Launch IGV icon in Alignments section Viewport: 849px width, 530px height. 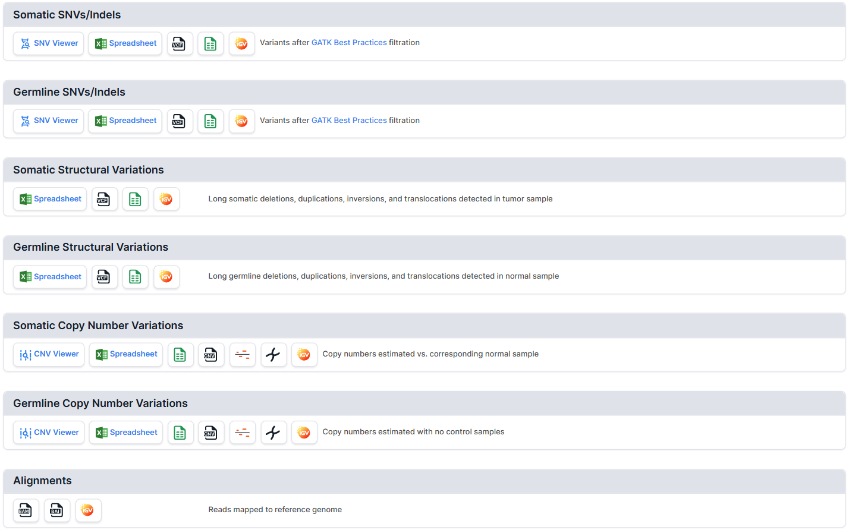(88, 510)
